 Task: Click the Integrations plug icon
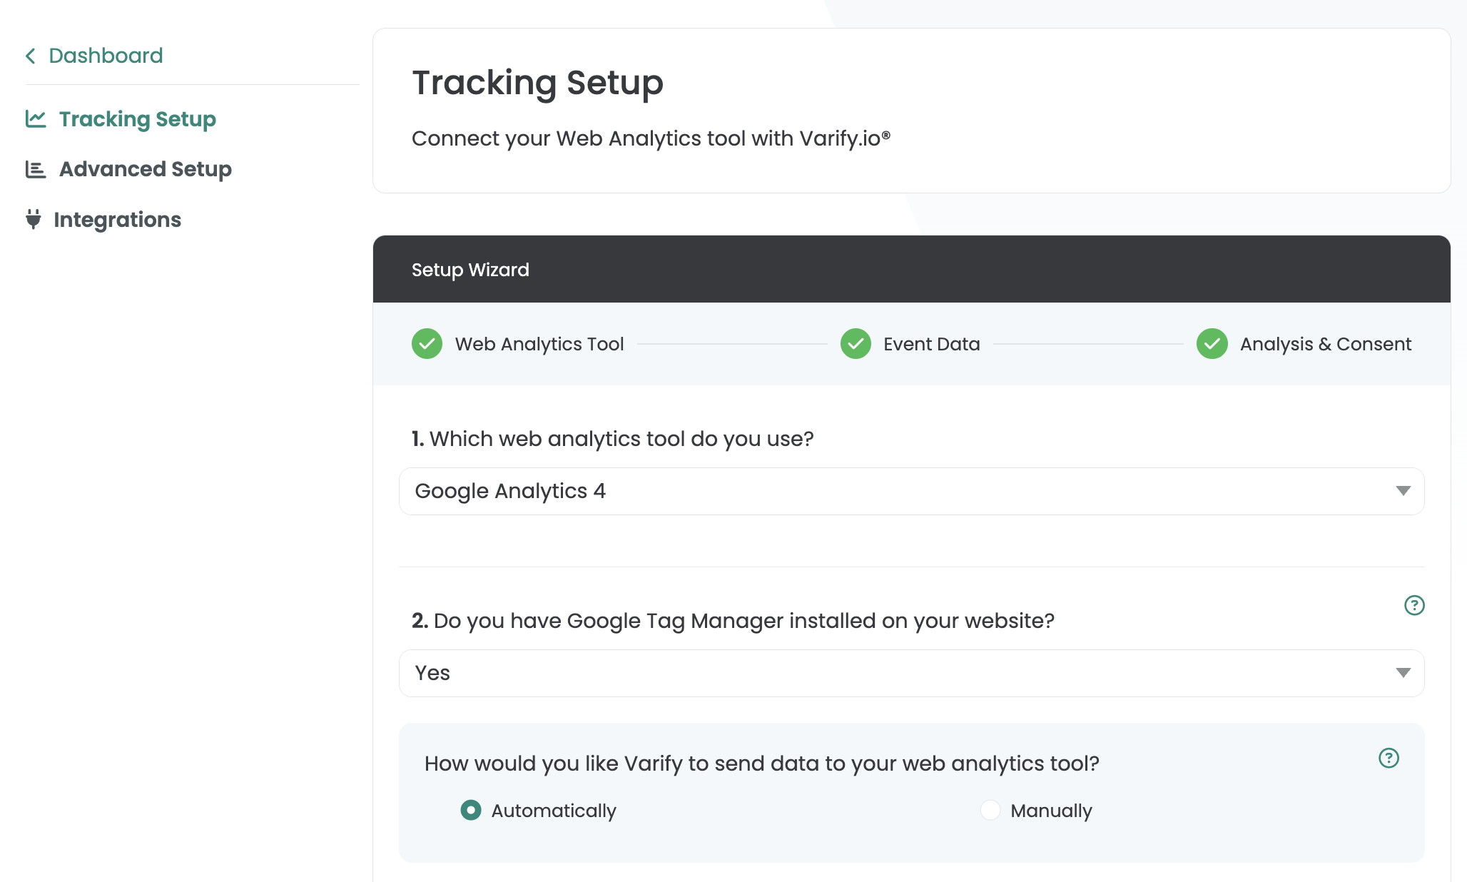[33, 219]
